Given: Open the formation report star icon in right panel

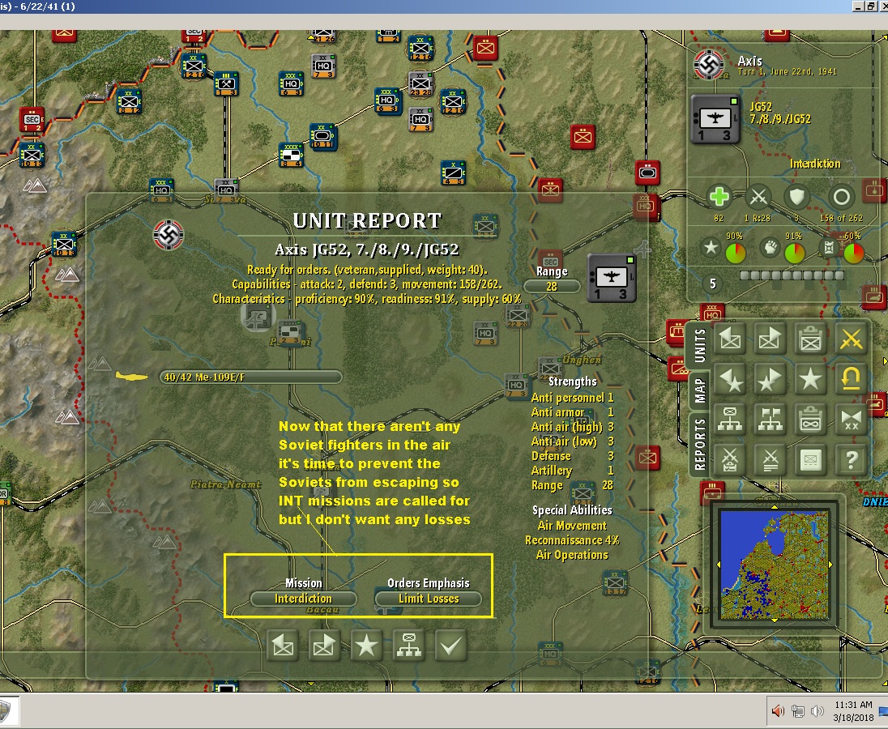Looking at the screenshot, I should coord(810,379).
